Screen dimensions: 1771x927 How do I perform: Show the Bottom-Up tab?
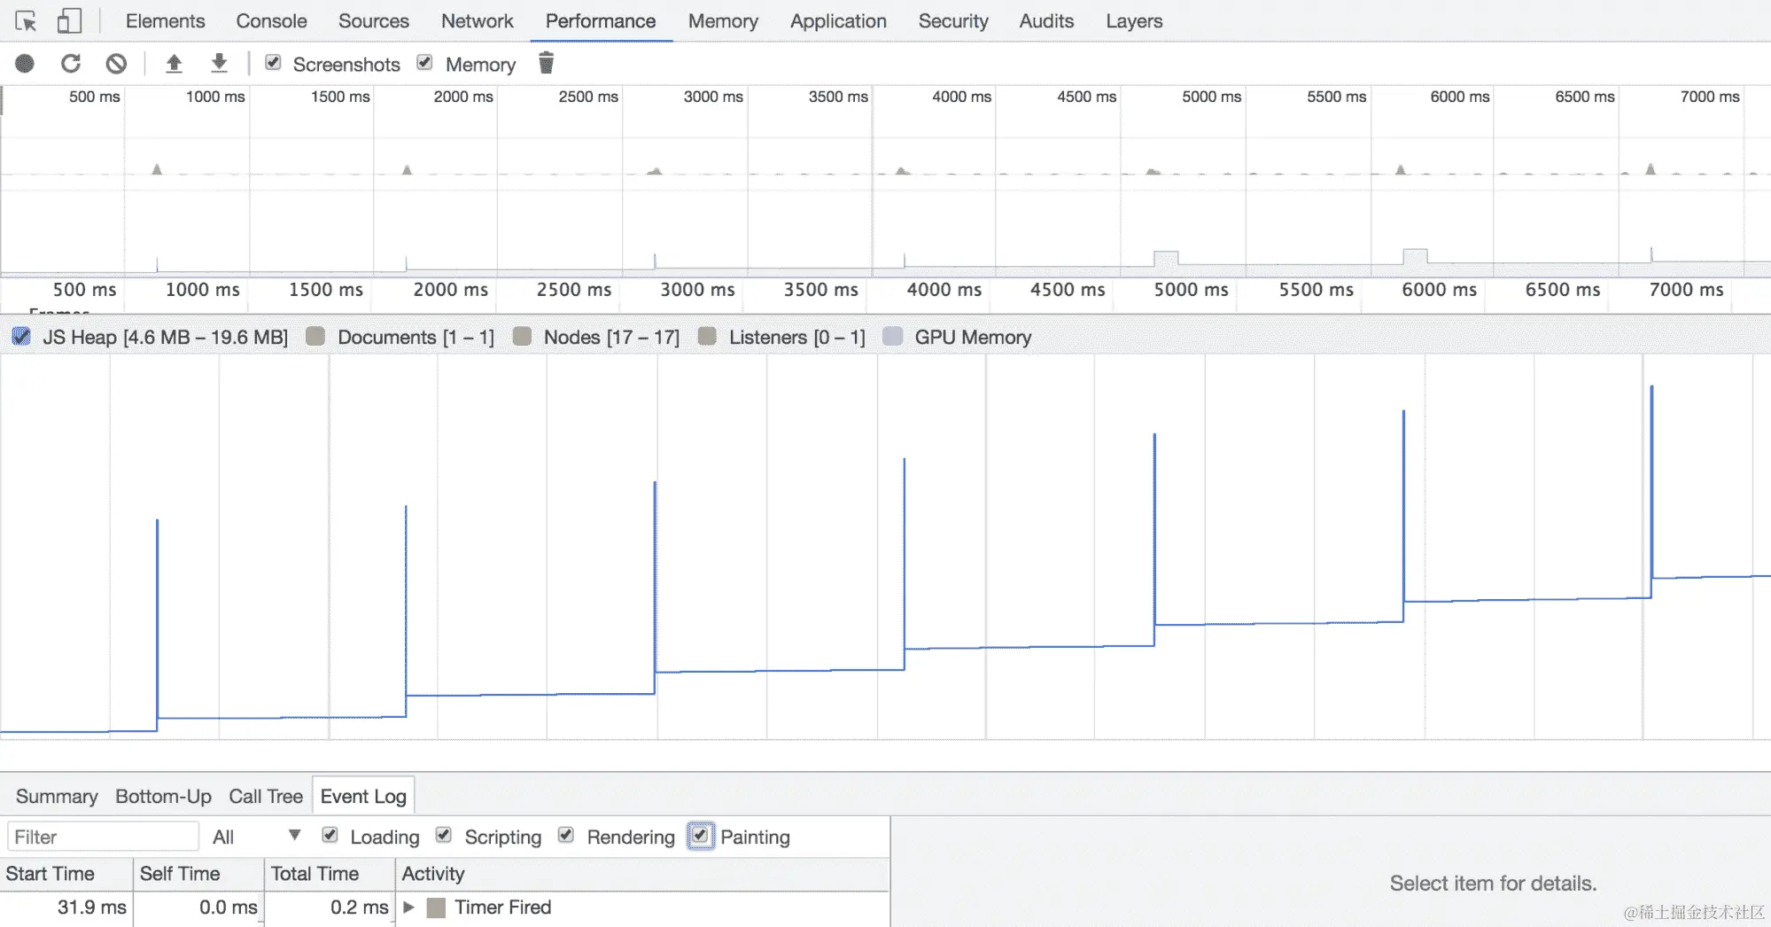pyautogui.click(x=163, y=796)
